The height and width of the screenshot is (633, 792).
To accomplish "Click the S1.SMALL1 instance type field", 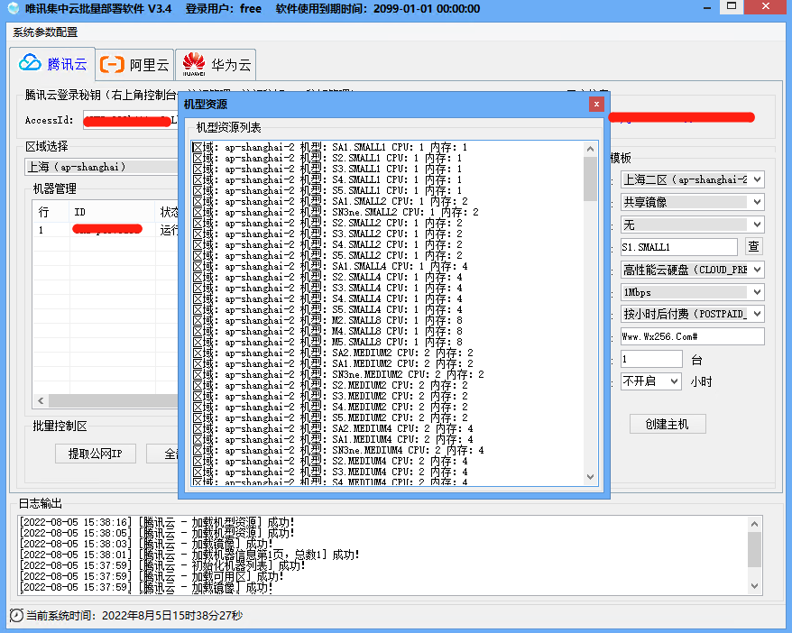I will pyautogui.click(x=679, y=247).
